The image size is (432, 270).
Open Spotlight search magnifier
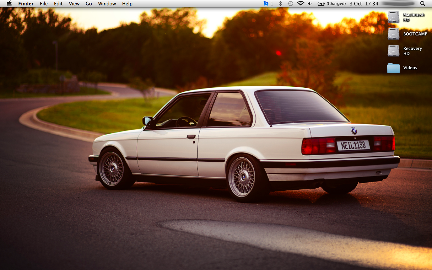click(x=423, y=3)
